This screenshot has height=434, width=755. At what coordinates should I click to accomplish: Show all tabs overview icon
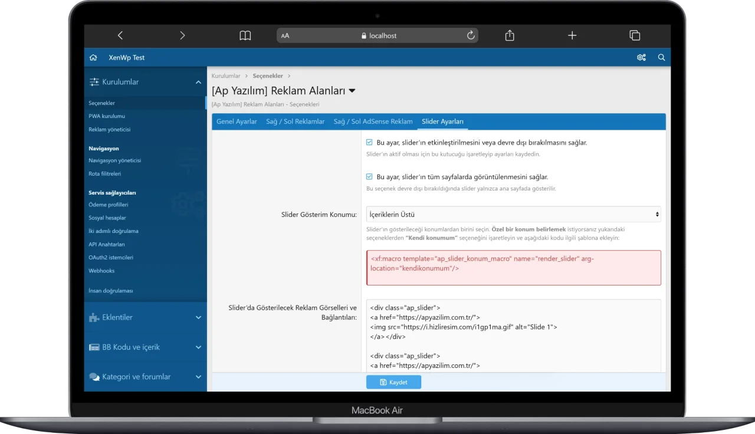click(x=635, y=35)
